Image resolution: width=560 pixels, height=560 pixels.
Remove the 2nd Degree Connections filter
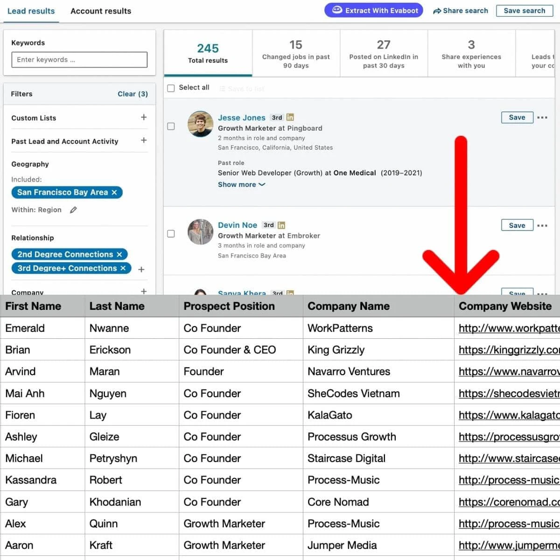coord(121,254)
